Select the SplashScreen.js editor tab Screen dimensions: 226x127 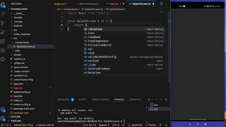141,4
